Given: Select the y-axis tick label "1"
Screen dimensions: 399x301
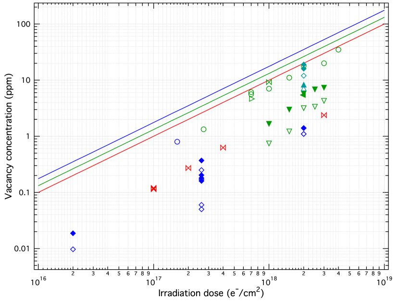Looking at the screenshot, I should coord(28,137).
